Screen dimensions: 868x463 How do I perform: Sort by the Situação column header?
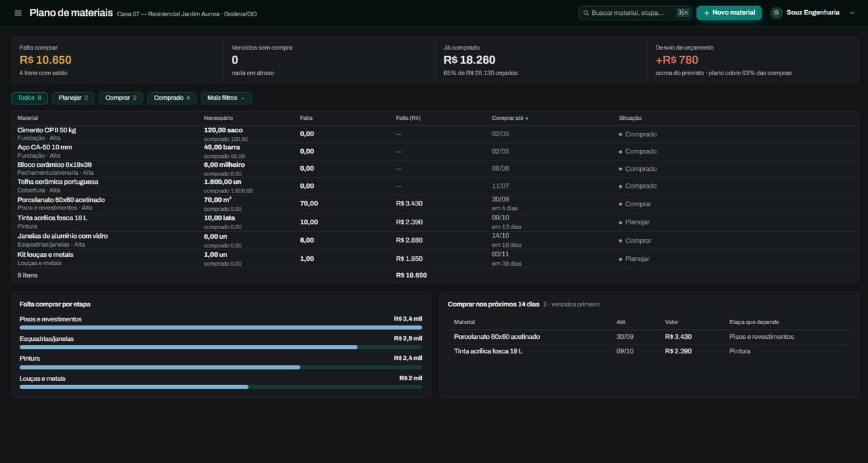[x=630, y=118]
